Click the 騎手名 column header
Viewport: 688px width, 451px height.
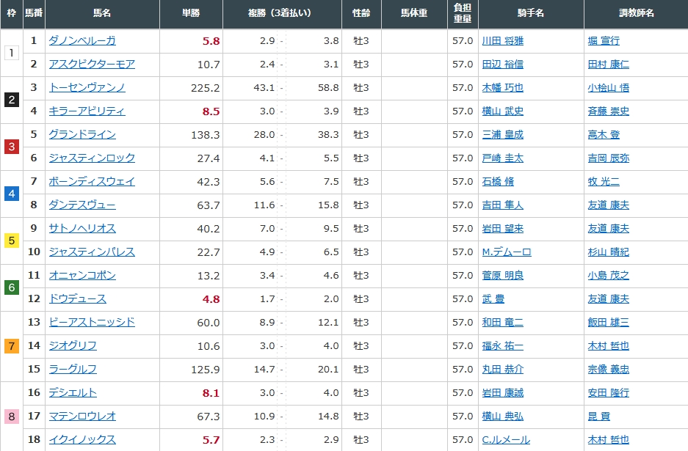point(530,13)
